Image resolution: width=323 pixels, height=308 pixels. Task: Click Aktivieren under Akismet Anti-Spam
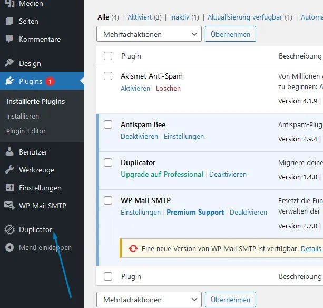tap(135, 88)
